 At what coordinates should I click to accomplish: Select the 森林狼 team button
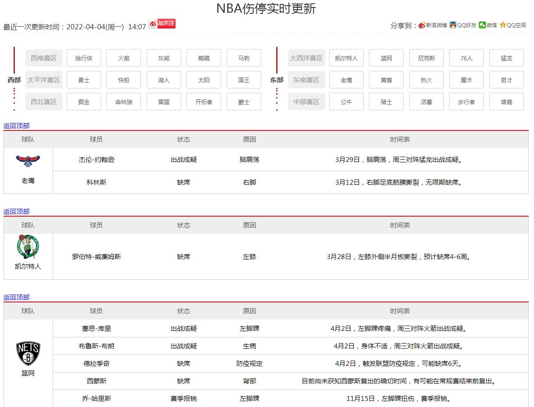click(x=124, y=102)
